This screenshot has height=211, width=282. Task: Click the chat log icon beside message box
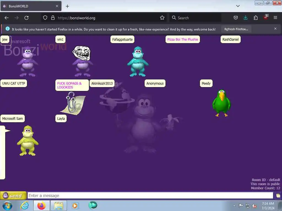[x=278, y=196]
